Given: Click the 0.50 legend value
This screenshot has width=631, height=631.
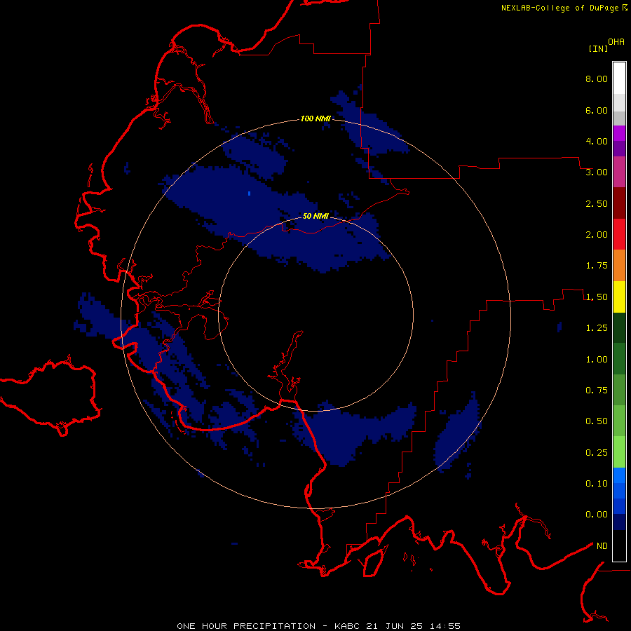Looking at the screenshot, I should point(597,421).
